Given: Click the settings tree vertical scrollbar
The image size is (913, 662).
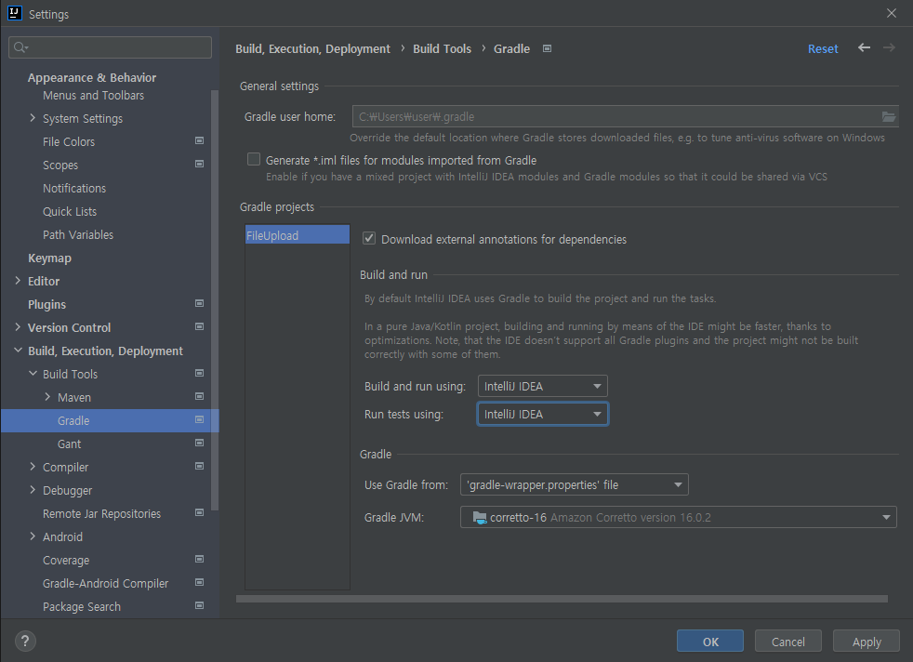Looking at the screenshot, I should (x=215, y=299).
